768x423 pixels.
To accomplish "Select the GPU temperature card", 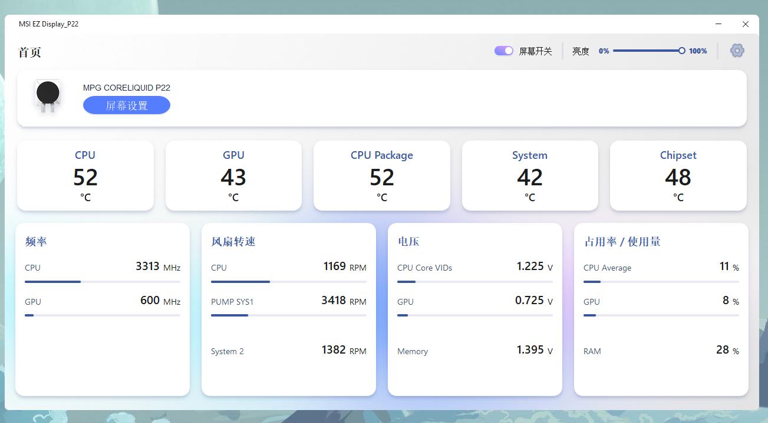I will tap(233, 175).
